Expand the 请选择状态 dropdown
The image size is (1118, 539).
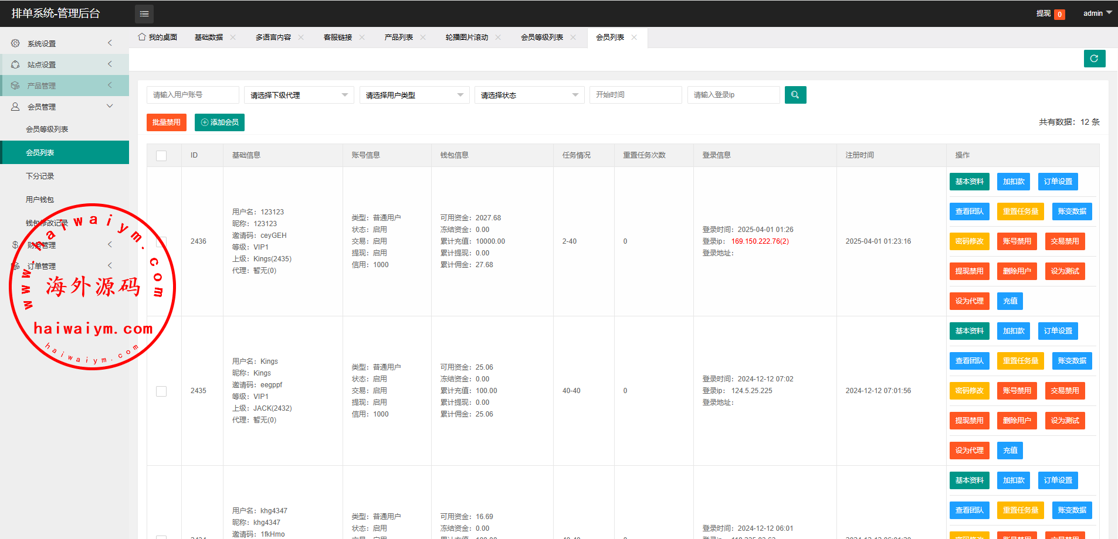point(529,95)
